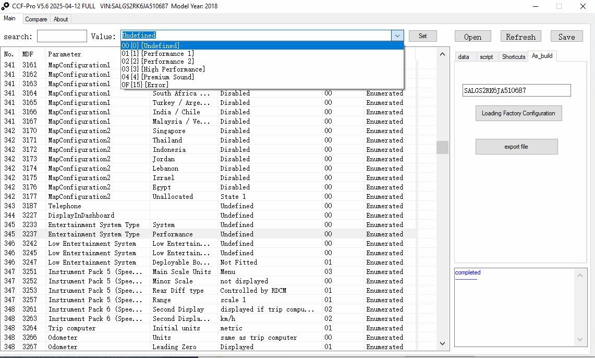The width and height of the screenshot is (595, 358).
Task: Choose 04 {4} [Premium Sound] option
Action: coord(262,77)
